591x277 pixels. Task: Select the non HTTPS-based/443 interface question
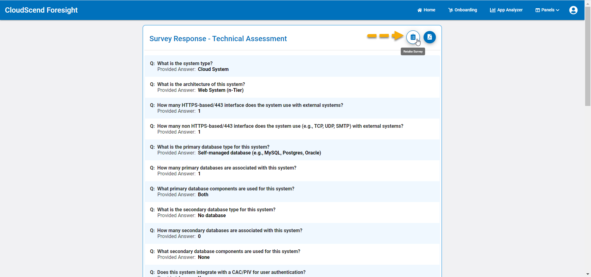click(280, 126)
